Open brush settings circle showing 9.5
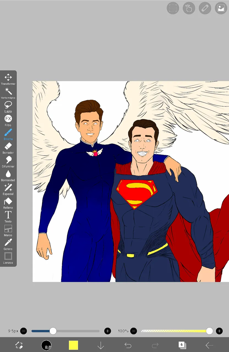229x352 pixels. (x=46, y=345)
